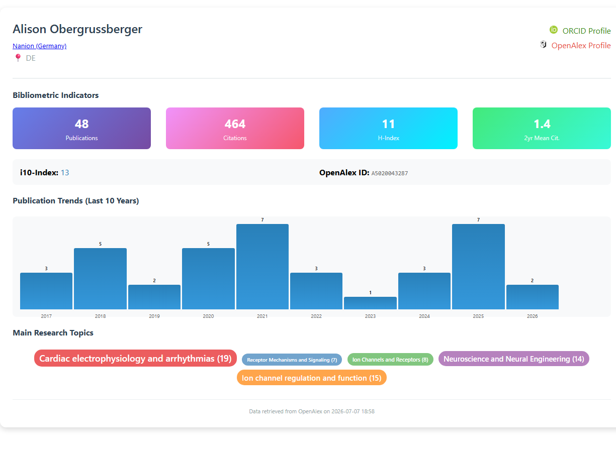Click the 2018 bar showing 5 publications
This screenshot has height=454, width=616.
tap(100, 279)
